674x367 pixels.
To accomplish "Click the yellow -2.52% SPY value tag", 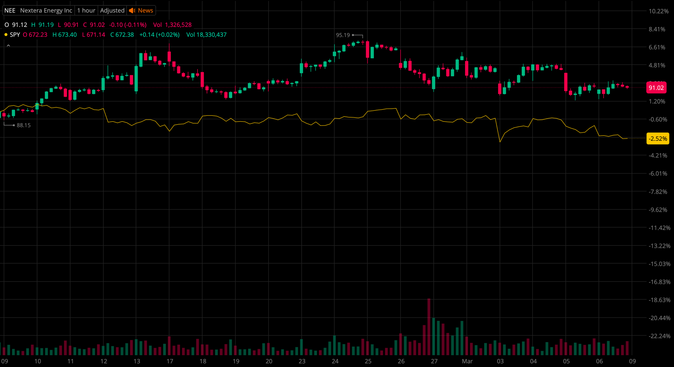I will [657, 139].
